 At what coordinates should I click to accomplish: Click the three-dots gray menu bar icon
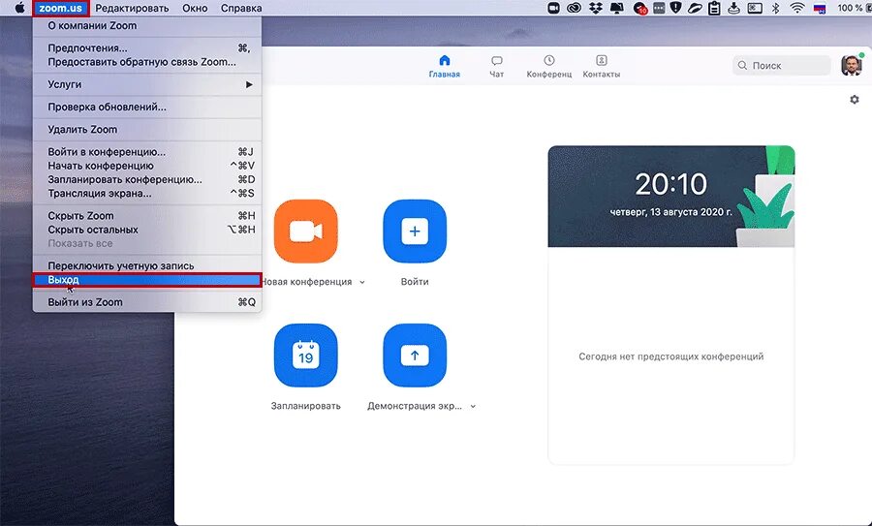tap(659, 8)
